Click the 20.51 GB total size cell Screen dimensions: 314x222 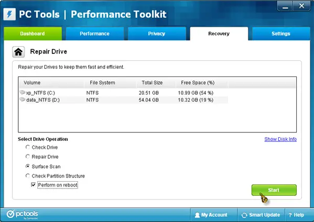click(x=148, y=93)
